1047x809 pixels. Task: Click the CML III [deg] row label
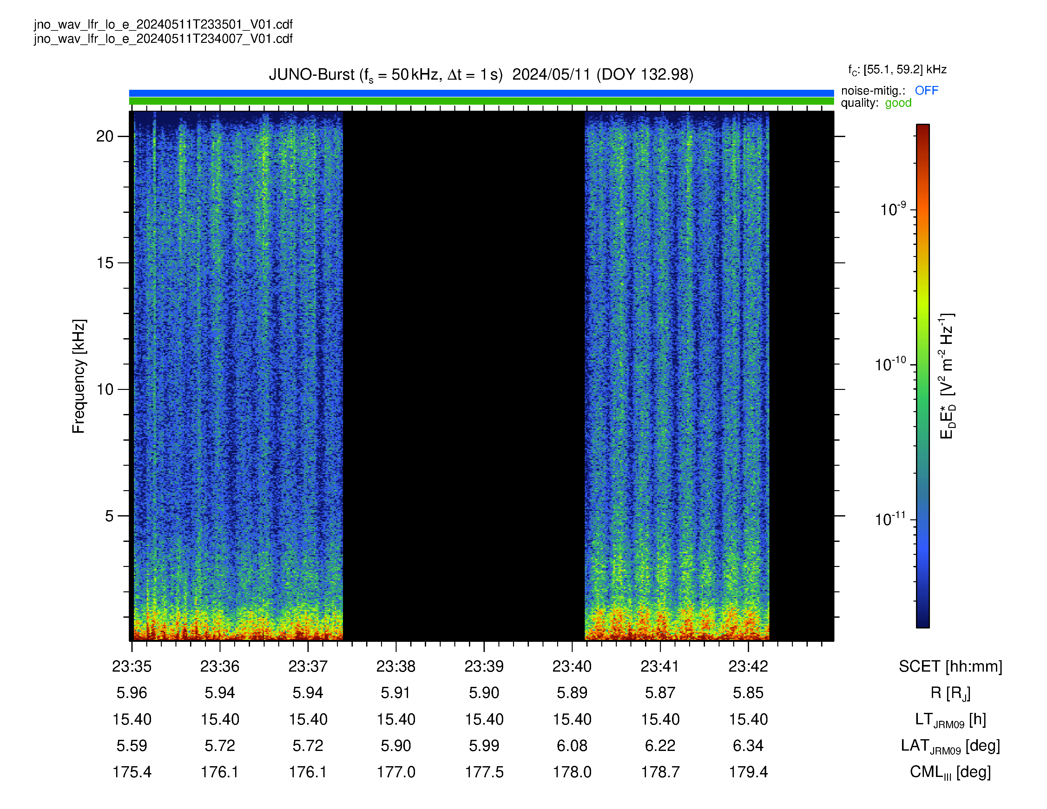coord(950,773)
